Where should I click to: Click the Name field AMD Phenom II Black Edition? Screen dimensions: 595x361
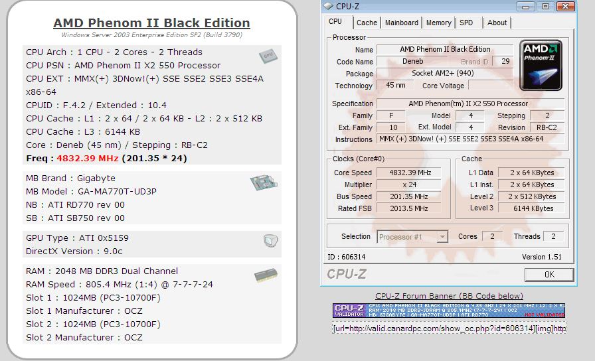(x=445, y=49)
